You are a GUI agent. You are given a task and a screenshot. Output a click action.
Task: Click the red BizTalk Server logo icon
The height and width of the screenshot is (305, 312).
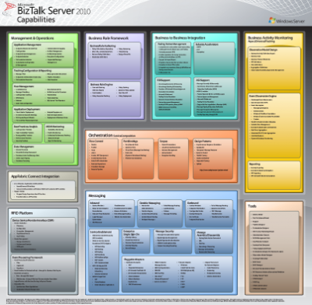9,9
